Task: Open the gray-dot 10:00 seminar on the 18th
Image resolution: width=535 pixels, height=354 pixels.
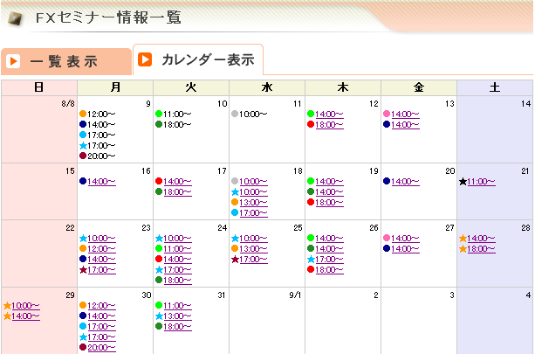Action: click(253, 182)
